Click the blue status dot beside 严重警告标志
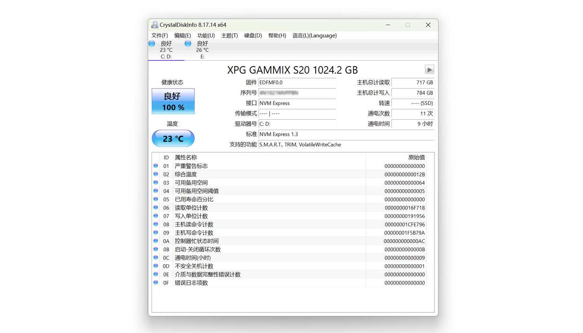 (x=155, y=166)
